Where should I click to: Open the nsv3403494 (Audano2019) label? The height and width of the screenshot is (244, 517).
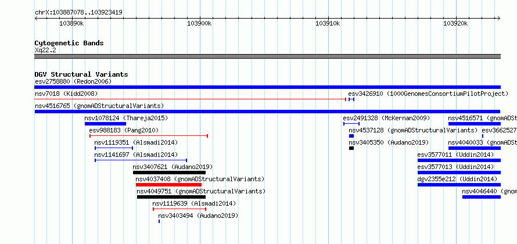(198, 216)
